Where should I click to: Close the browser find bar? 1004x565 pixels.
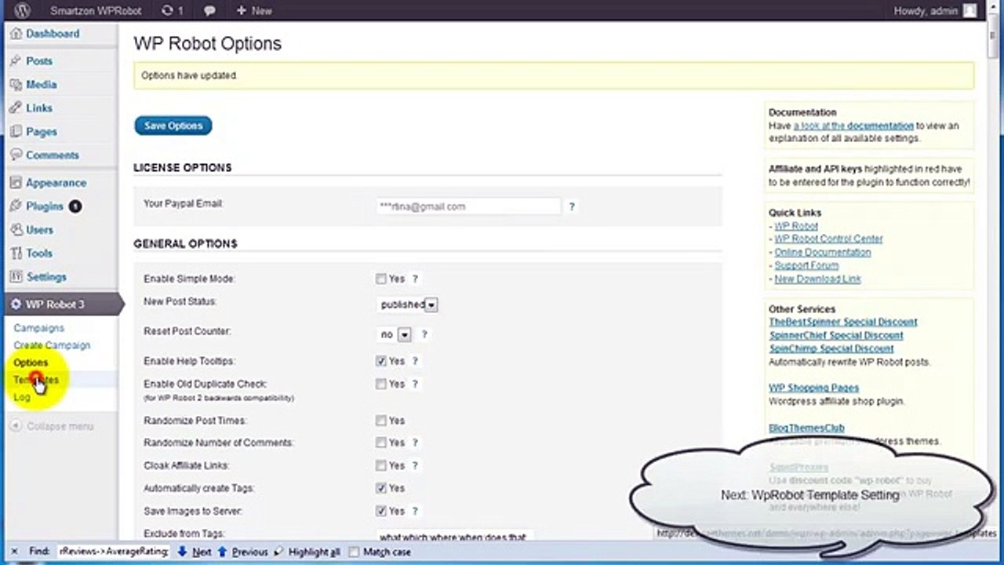point(15,552)
